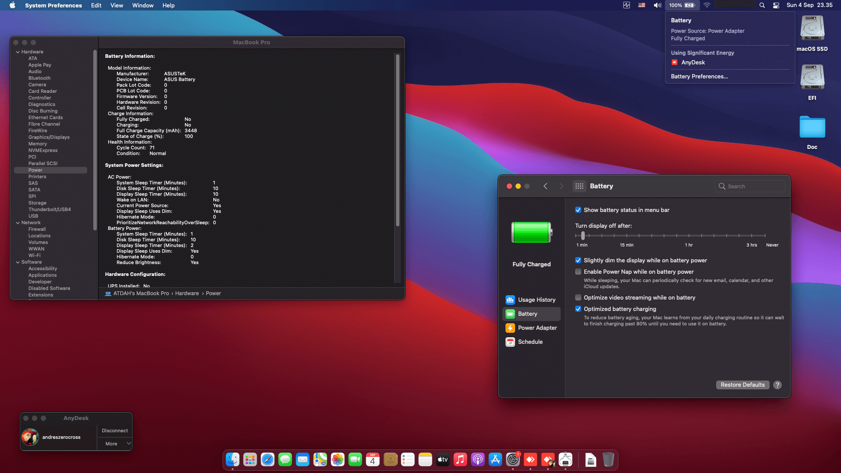Uncheck Optimized battery charging
The width and height of the screenshot is (841, 473).
[x=579, y=309]
